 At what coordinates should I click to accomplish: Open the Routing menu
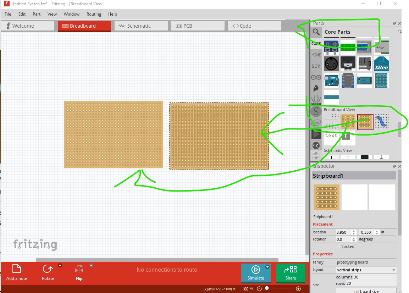(x=94, y=14)
